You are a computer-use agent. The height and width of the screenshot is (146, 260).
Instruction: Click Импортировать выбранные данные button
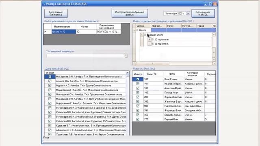(130, 13)
